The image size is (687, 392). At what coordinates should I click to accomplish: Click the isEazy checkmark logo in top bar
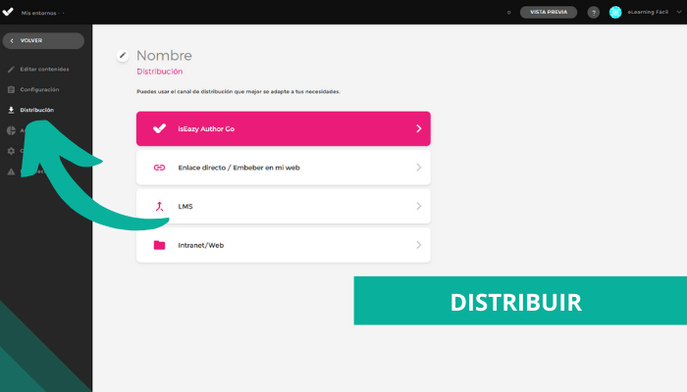(8, 12)
